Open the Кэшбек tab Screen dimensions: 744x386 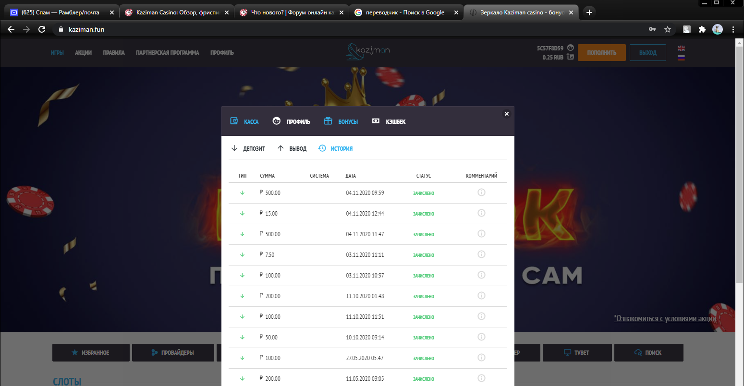[x=389, y=121]
